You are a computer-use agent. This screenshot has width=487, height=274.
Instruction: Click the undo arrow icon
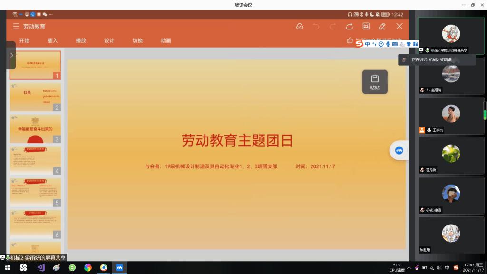click(x=316, y=27)
